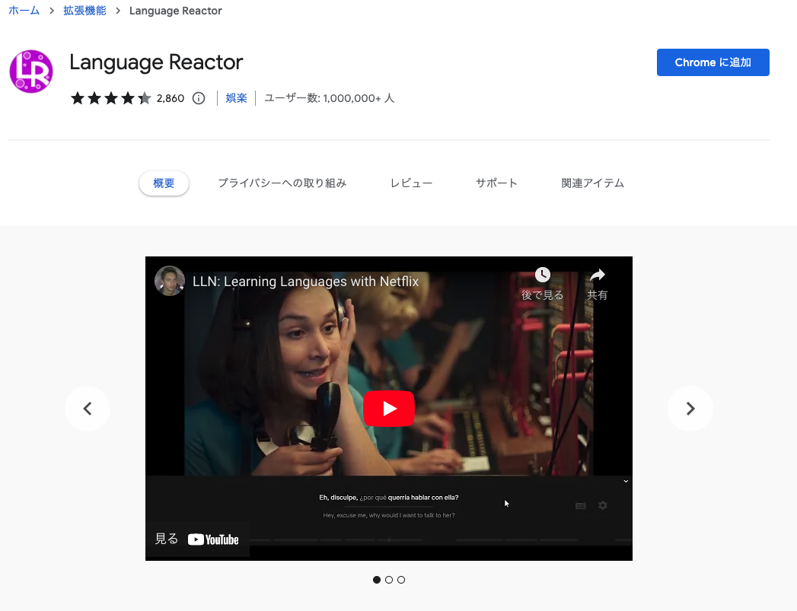This screenshot has height=611, width=797.
Task: Click the 2,860 ratings count
Action: click(171, 98)
